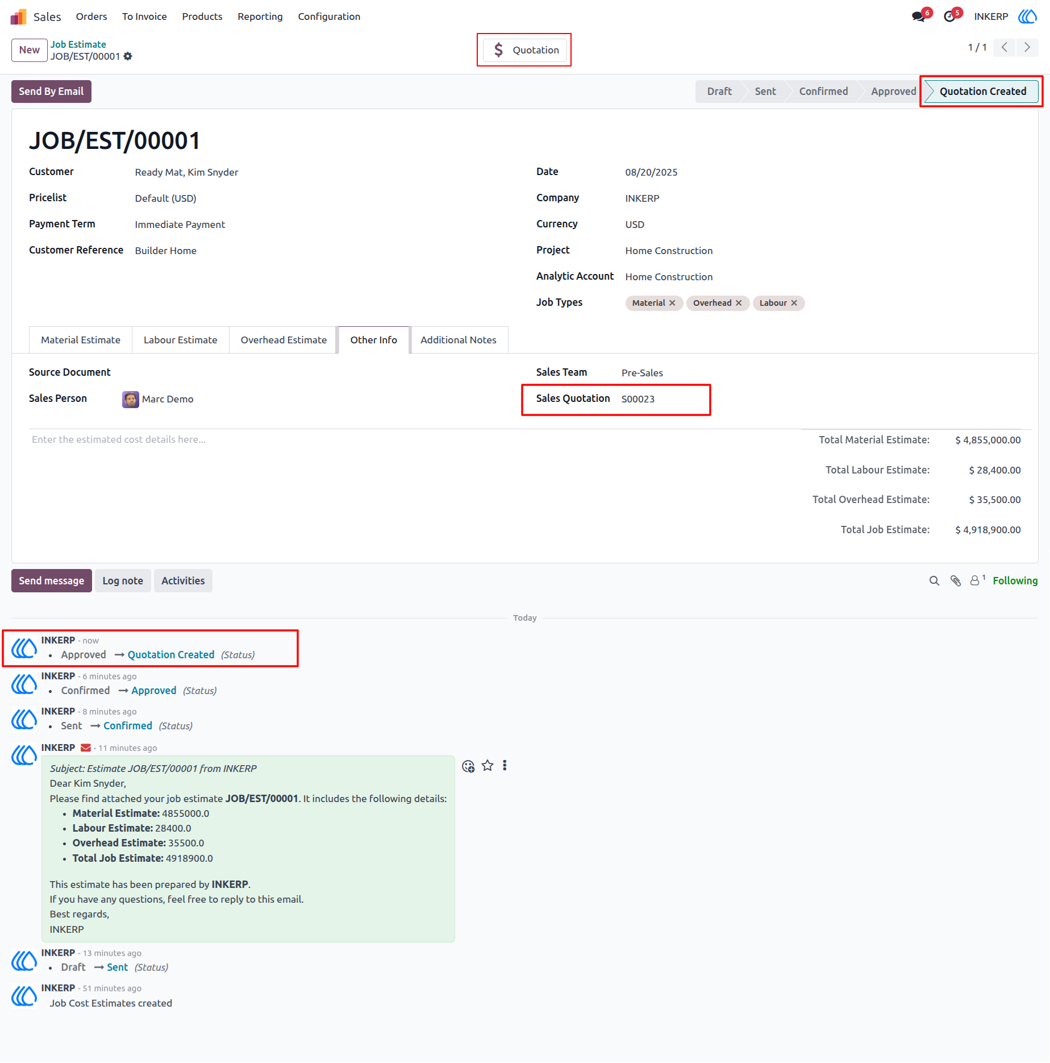Image resolution: width=1050 pixels, height=1063 pixels.
Task: Open the gear actions menu beside JOB/EST/00001
Action: pyautogui.click(x=128, y=56)
